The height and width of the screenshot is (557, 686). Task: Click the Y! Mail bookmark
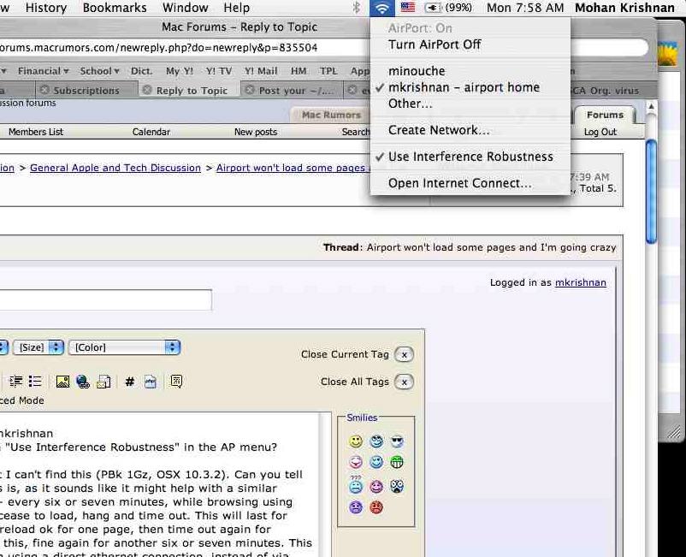click(x=261, y=71)
